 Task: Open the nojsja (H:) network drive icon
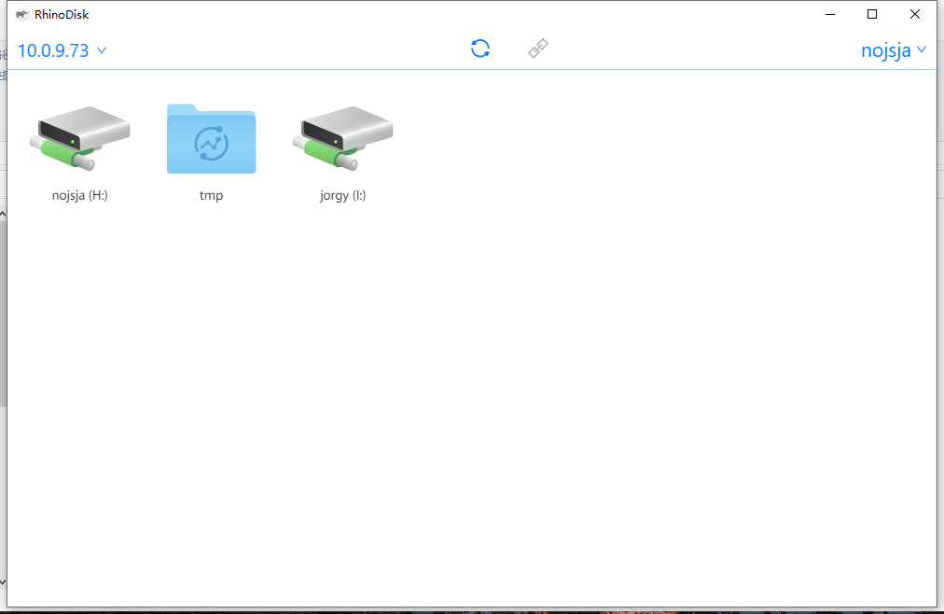click(80, 140)
